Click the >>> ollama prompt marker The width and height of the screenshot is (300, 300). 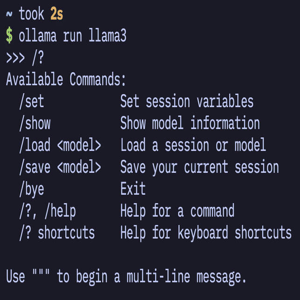click(15, 58)
